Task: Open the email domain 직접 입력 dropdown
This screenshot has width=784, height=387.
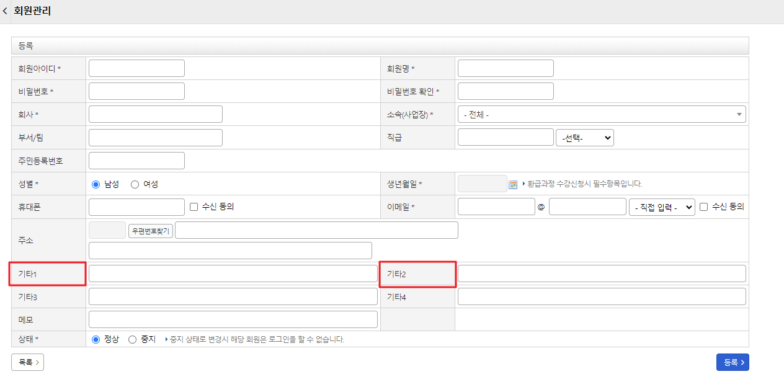Action: pos(662,207)
